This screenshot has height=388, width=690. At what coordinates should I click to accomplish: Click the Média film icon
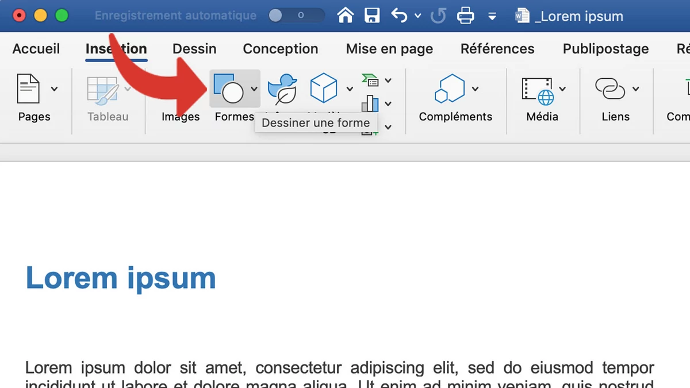[537, 90]
